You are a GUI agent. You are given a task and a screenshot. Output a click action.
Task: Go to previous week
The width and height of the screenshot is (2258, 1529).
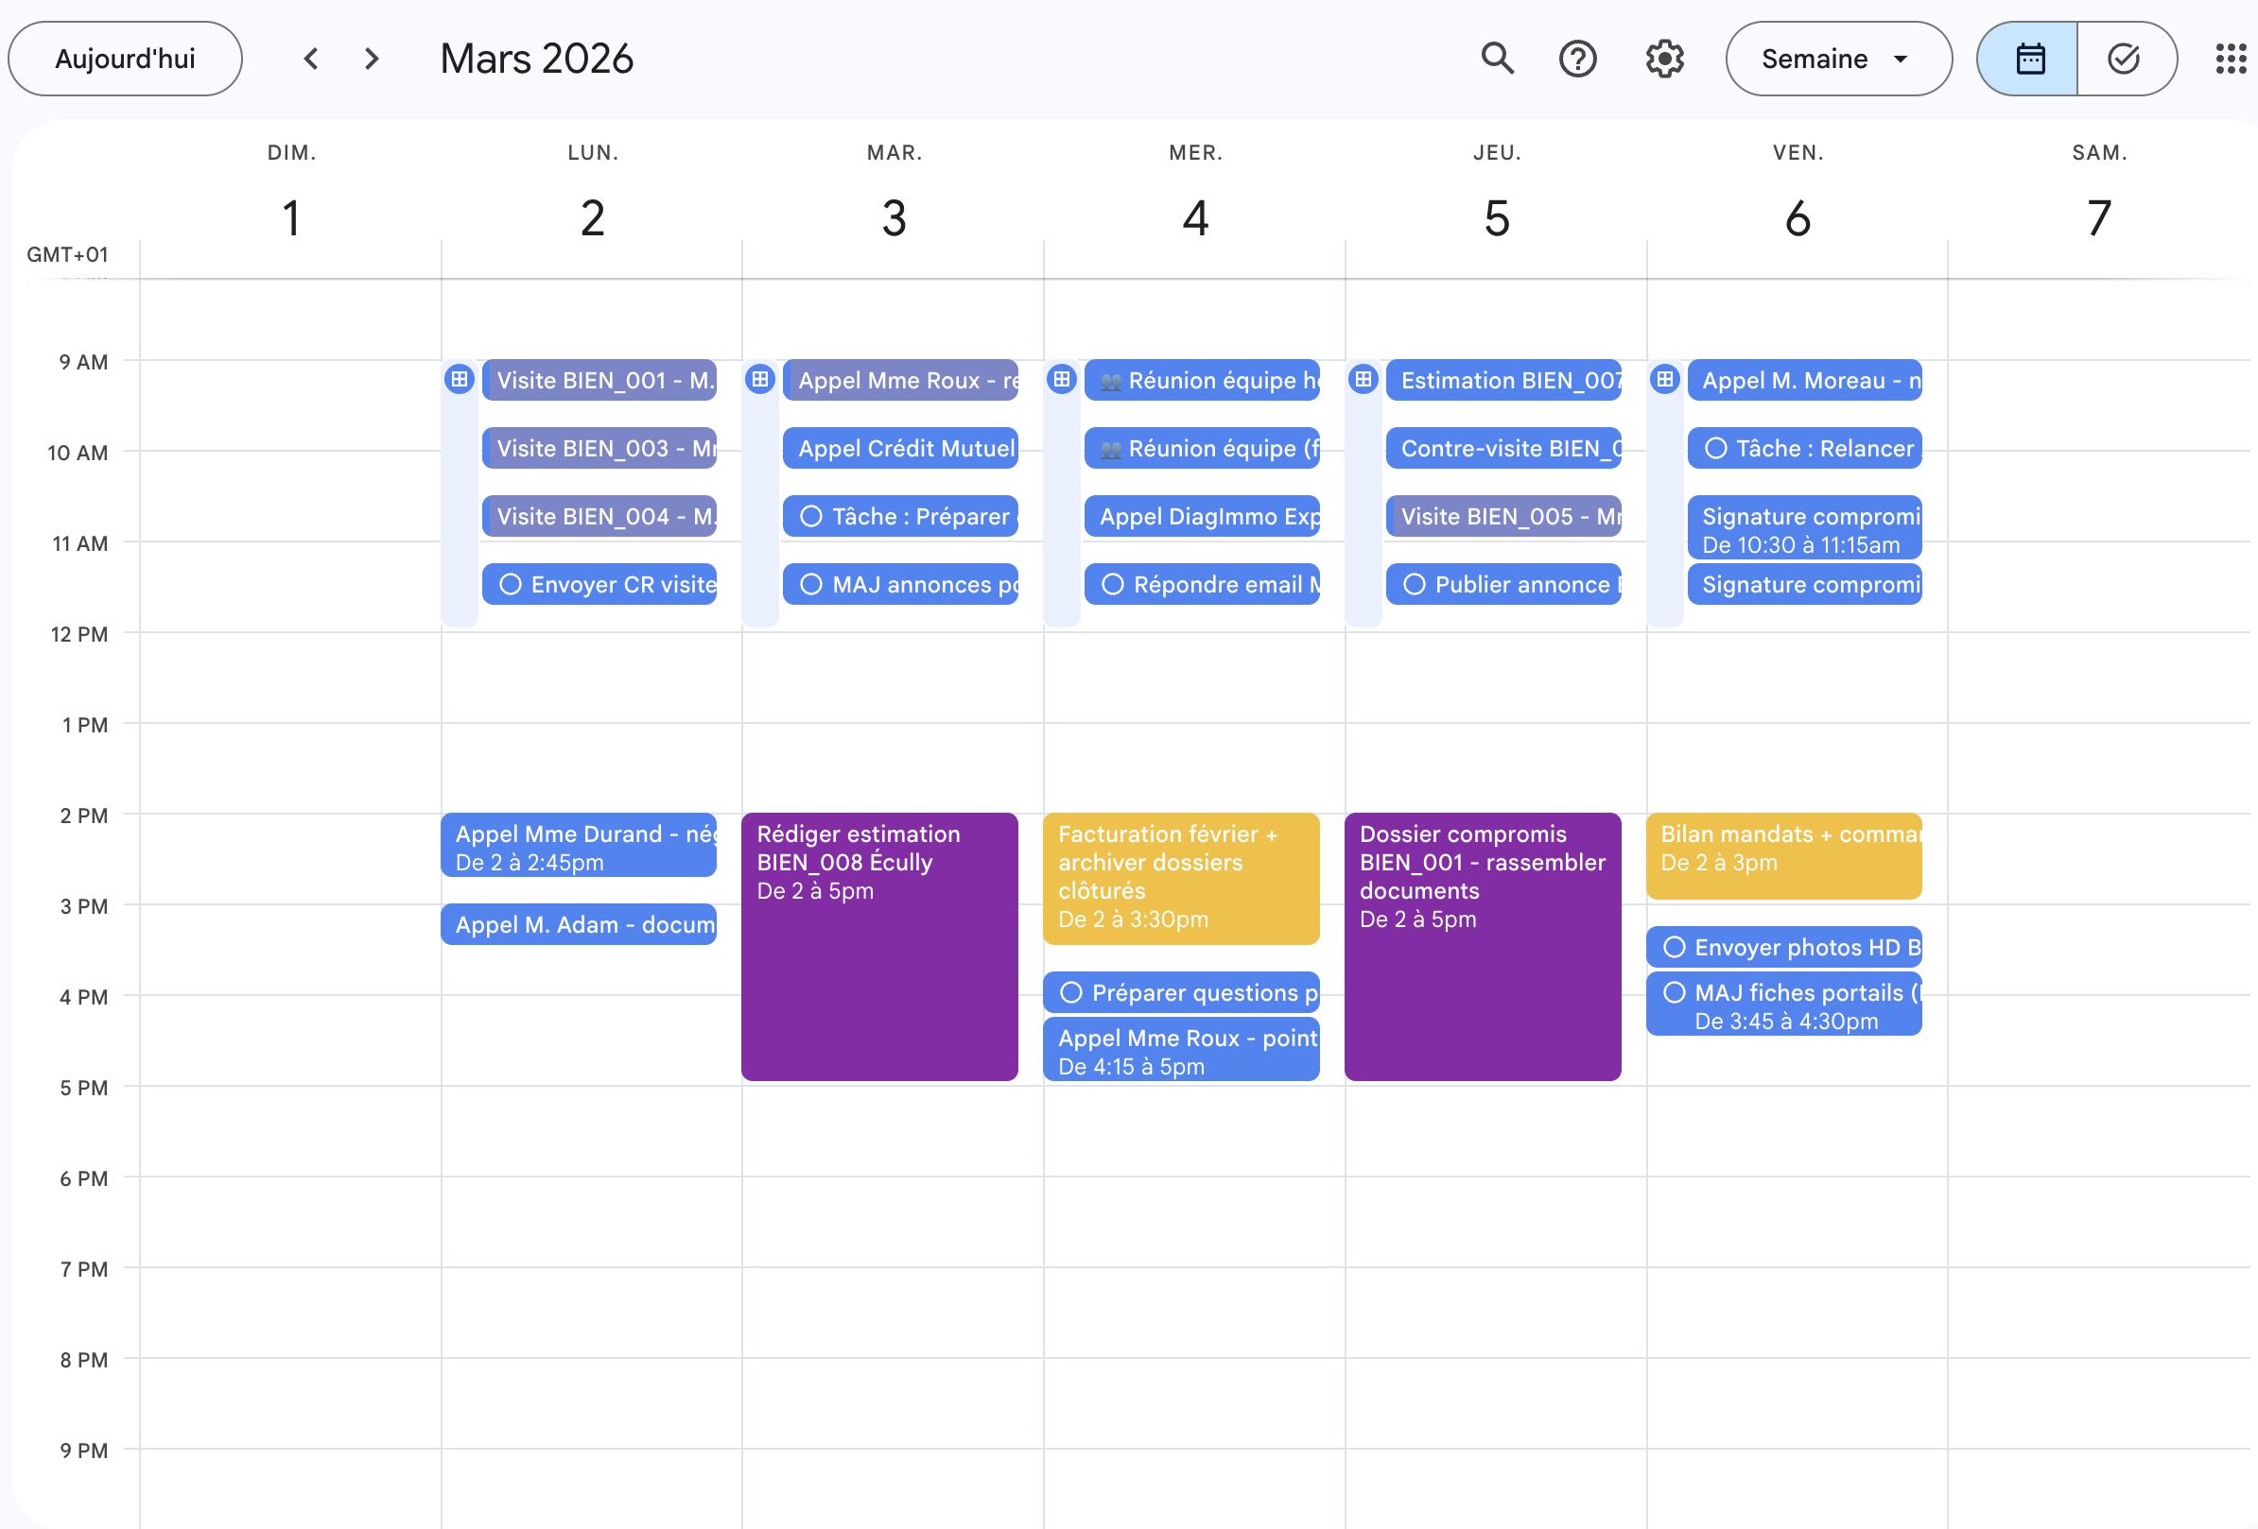pyautogui.click(x=311, y=59)
